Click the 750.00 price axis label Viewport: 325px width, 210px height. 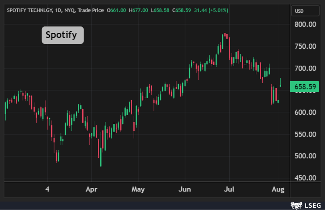pyautogui.click(x=305, y=46)
